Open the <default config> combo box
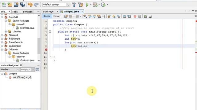 [x=56, y=5]
